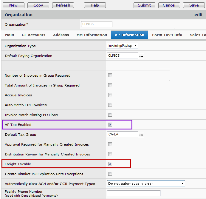
Task: Open Help from the toolbar
Action: click(x=95, y=5)
